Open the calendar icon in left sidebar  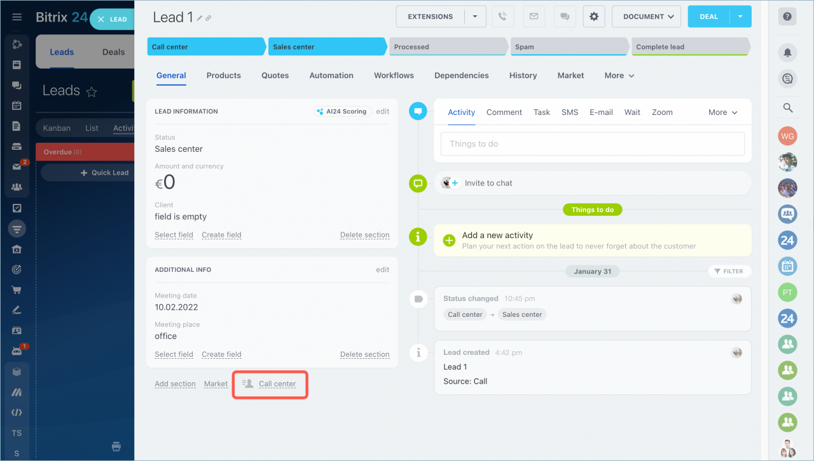click(x=17, y=105)
